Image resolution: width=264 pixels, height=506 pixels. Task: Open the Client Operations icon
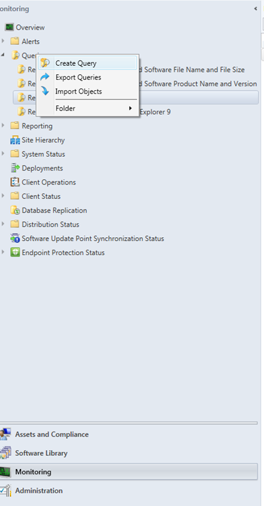15,182
